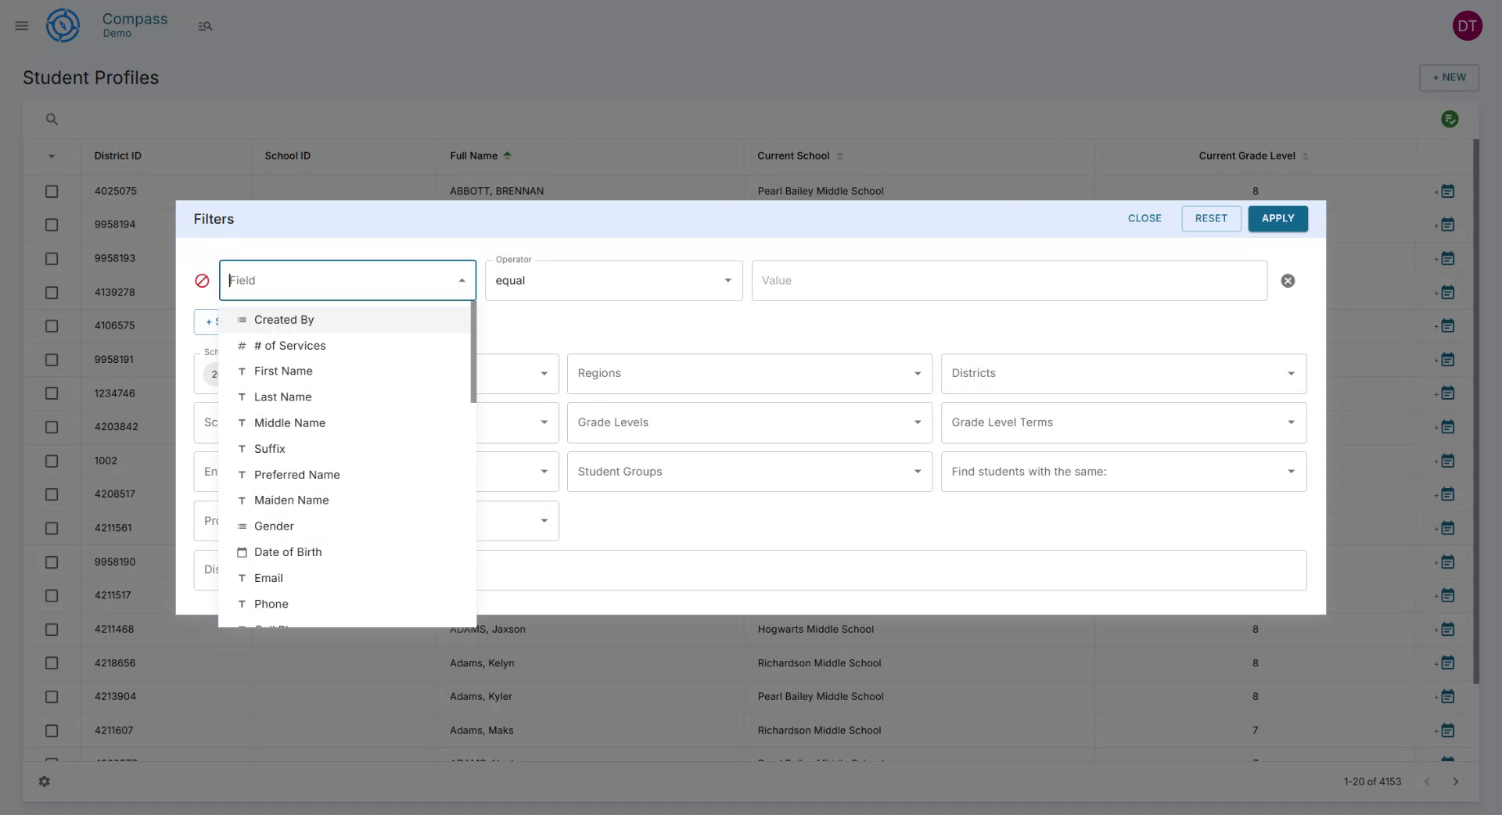
Task: Choose Preferred Name in the field list
Action: (296, 475)
